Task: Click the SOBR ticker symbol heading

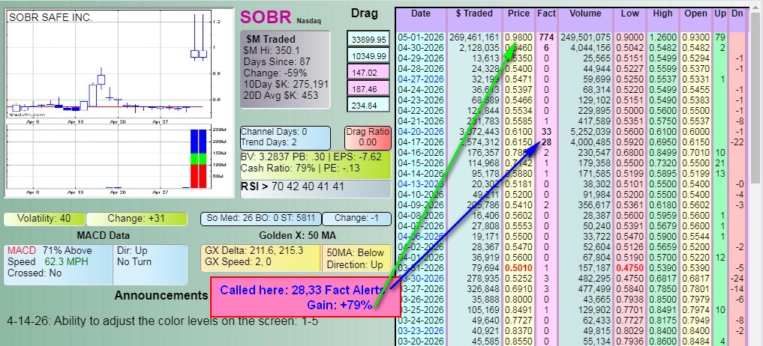Action: click(x=266, y=17)
